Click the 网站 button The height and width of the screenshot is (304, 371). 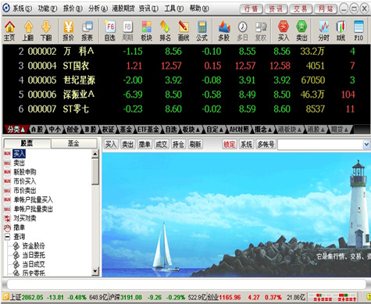(x=326, y=9)
